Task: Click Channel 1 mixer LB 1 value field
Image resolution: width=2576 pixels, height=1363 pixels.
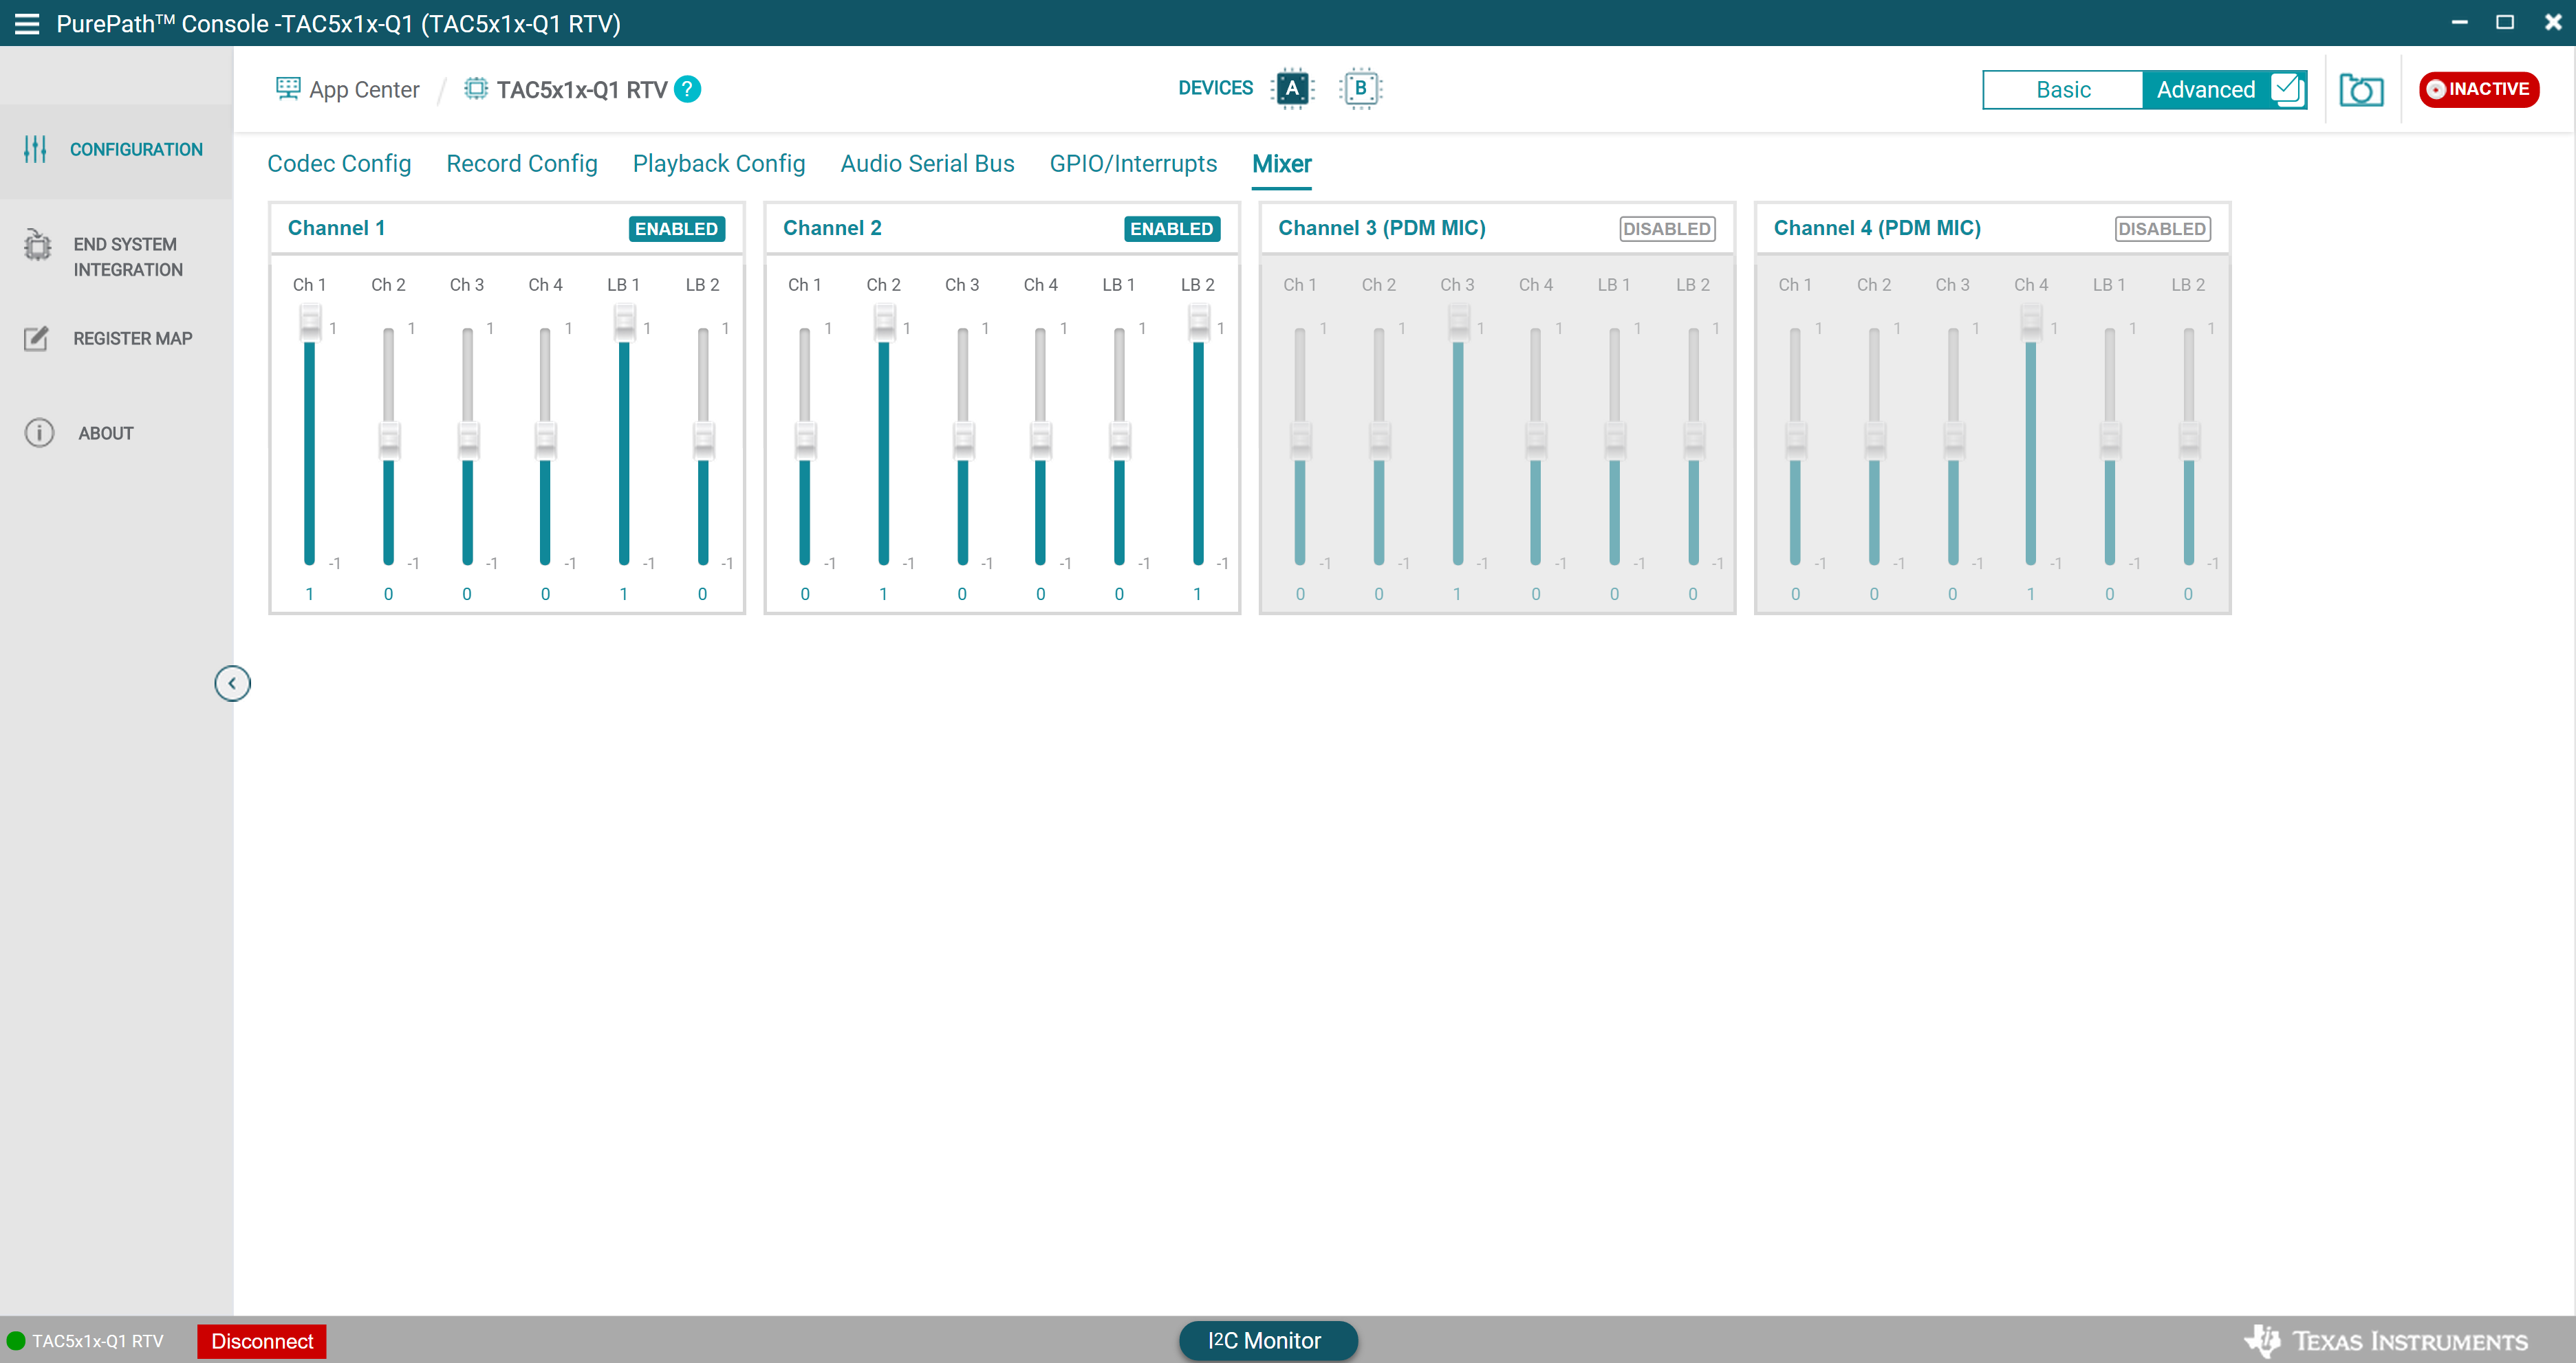Action: (624, 595)
